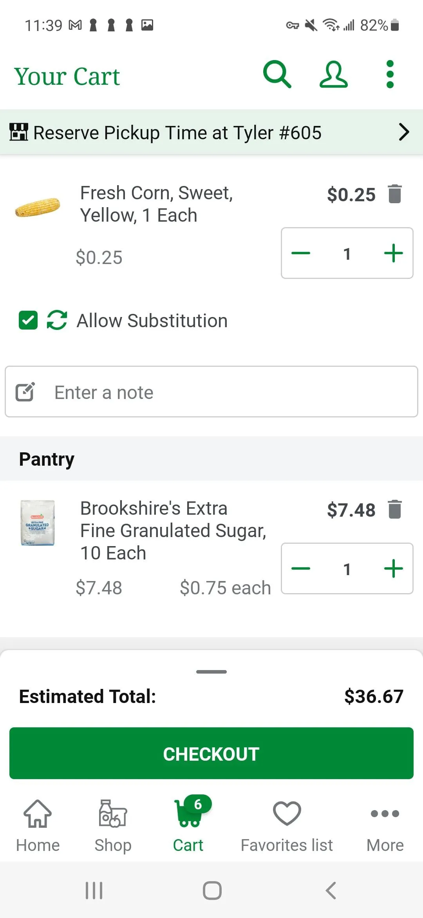
Task: Expand Reserve Pickup Time chevron arrow
Action: (x=404, y=132)
